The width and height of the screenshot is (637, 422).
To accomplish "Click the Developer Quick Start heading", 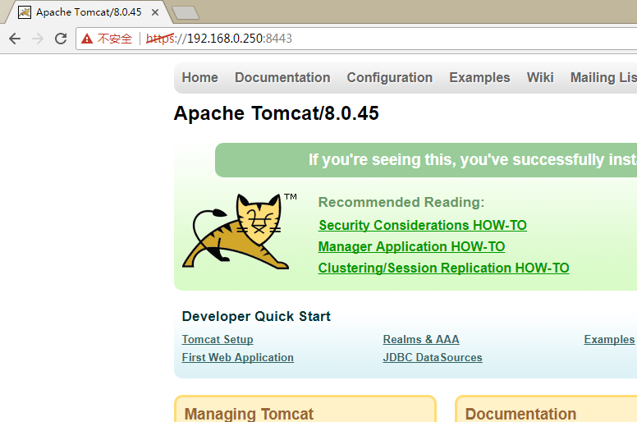I will point(256,316).
